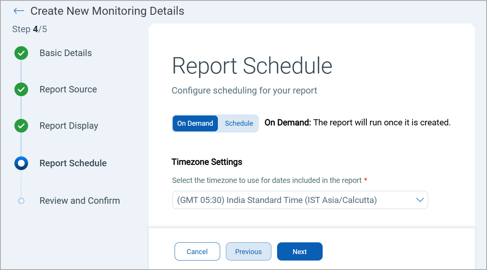Open Review and Confirm step

(80, 201)
